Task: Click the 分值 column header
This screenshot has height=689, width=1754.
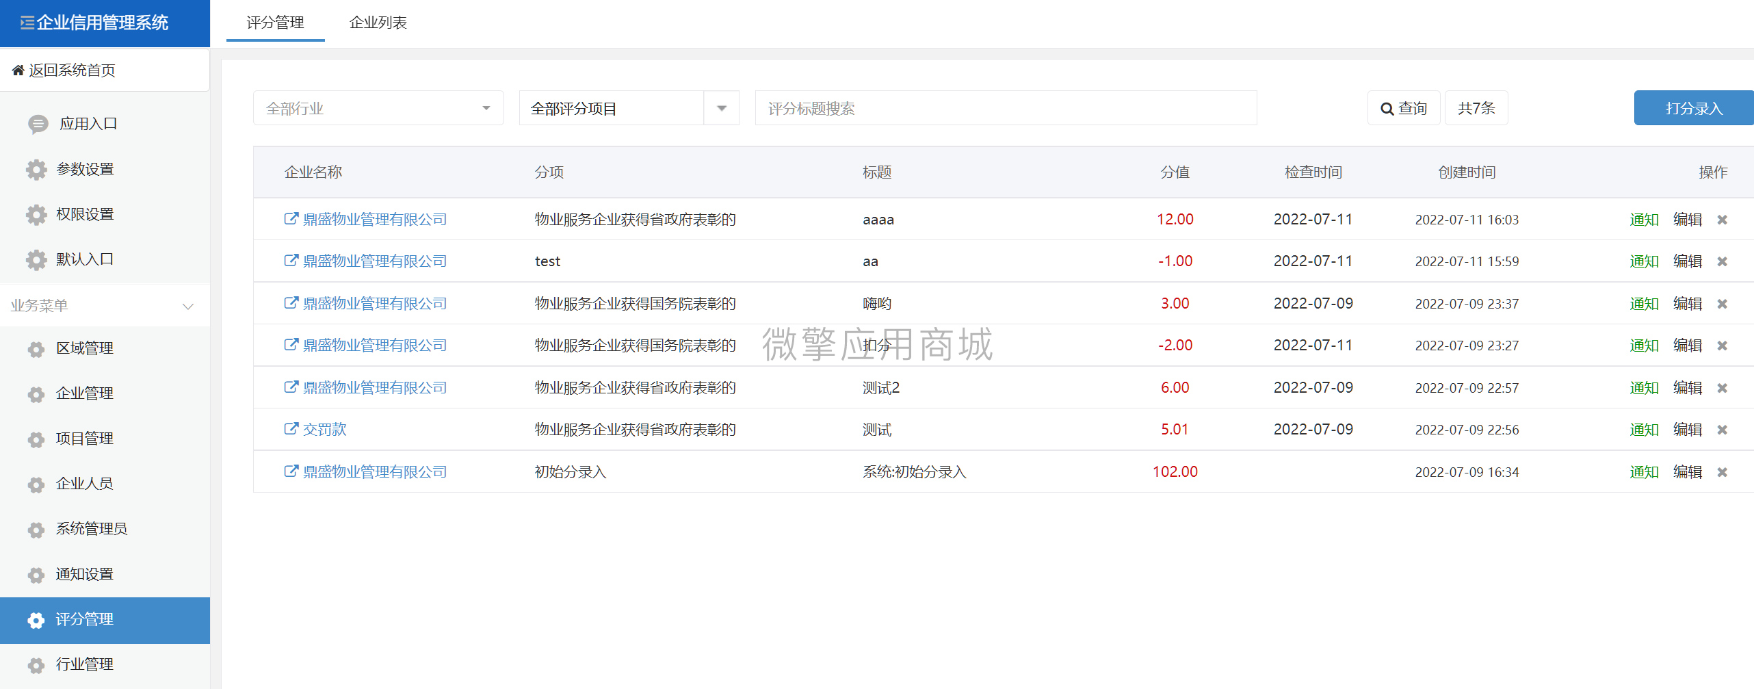Action: point(1175,172)
